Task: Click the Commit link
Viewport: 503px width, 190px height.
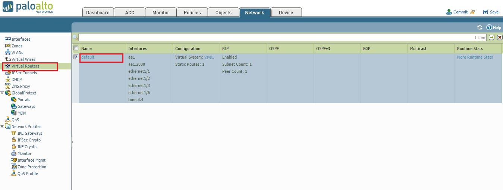Action: click(460, 12)
